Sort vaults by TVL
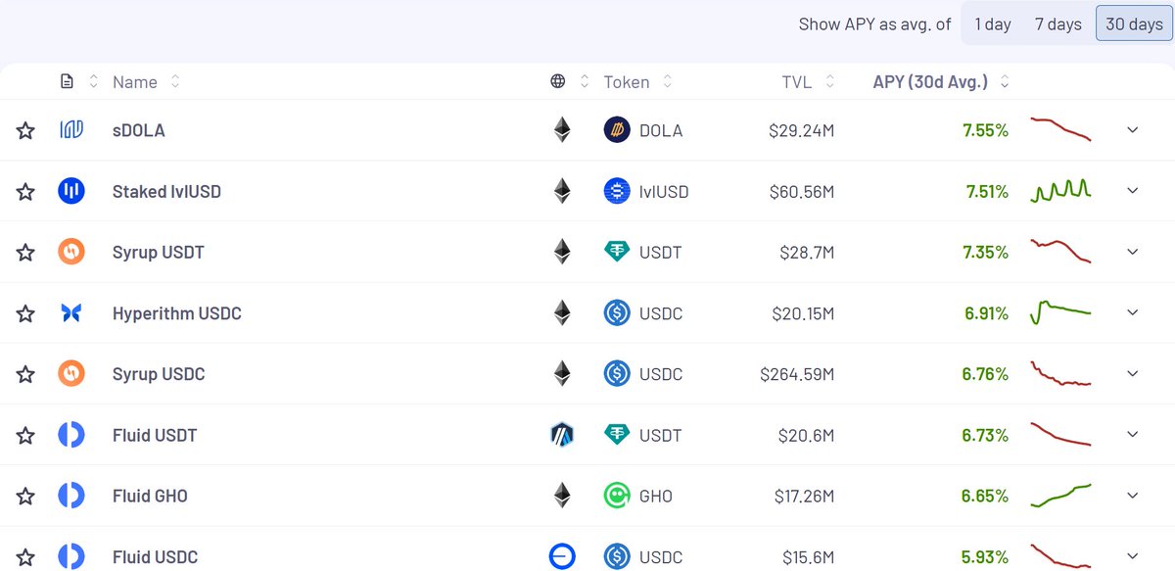The width and height of the screenshot is (1175, 571). coord(809,81)
